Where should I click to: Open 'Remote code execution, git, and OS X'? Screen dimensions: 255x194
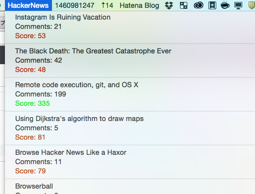[x=76, y=85]
